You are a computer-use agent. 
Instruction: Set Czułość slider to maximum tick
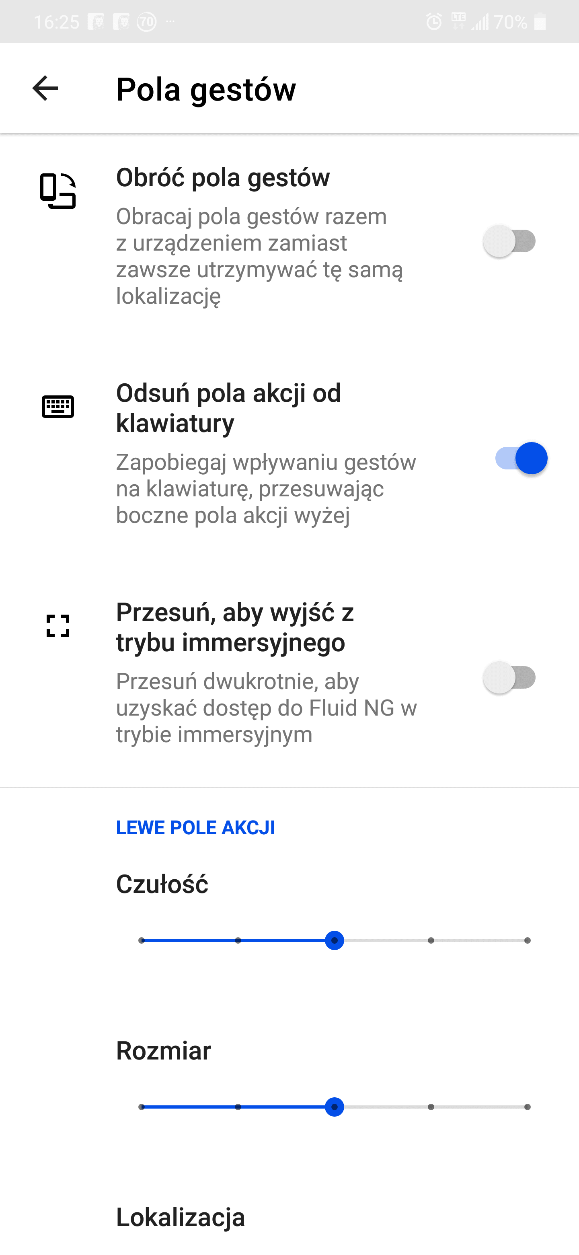[x=528, y=940]
